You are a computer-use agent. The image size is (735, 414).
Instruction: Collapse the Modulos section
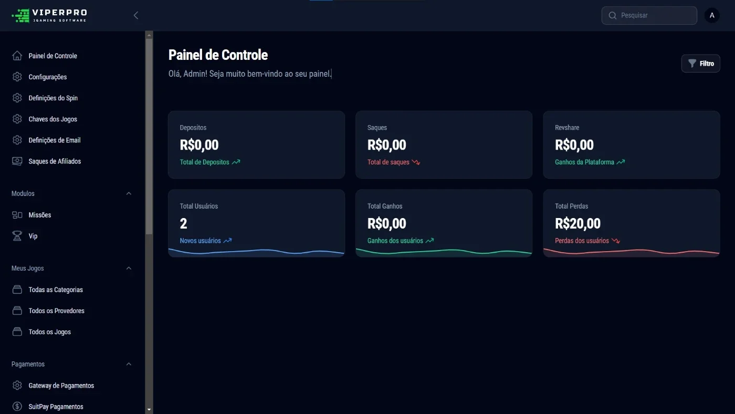click(129, 193)
